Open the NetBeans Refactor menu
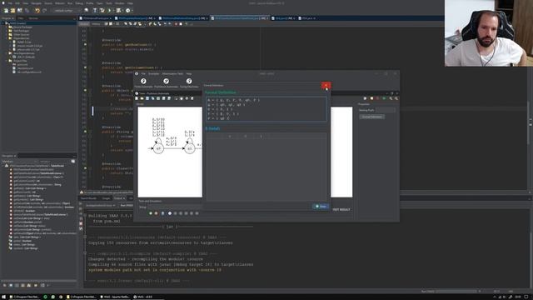The image size is (533, 300). click(60, 3)
